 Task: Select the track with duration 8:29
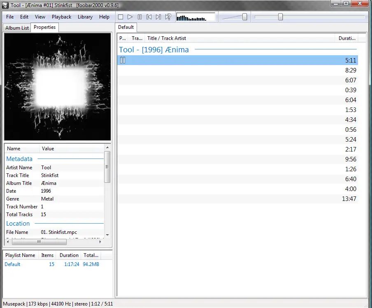(238, 70)
